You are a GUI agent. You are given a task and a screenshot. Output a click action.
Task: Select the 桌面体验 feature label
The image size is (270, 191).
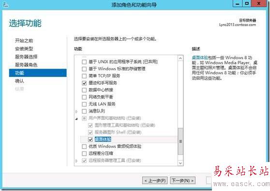[x=103, y=139]
